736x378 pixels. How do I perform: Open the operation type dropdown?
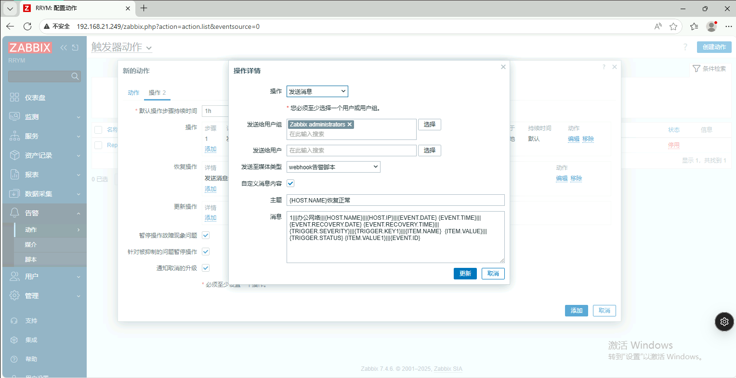tap(317, 91)
